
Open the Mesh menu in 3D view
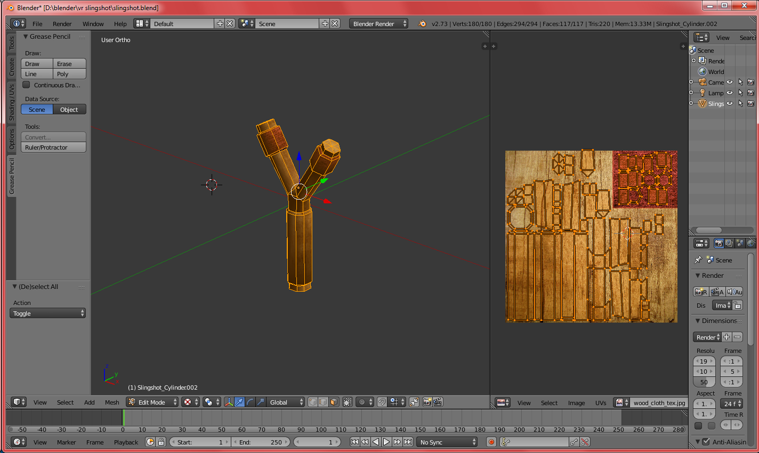112,402
